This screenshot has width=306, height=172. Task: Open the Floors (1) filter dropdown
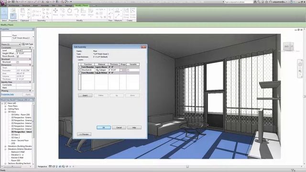pos(11,44)
